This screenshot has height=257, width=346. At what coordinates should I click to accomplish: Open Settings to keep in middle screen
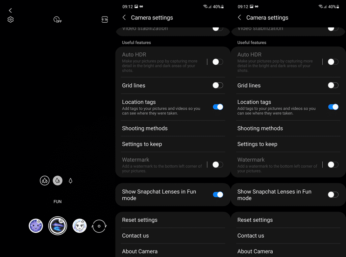coord(173,144)
